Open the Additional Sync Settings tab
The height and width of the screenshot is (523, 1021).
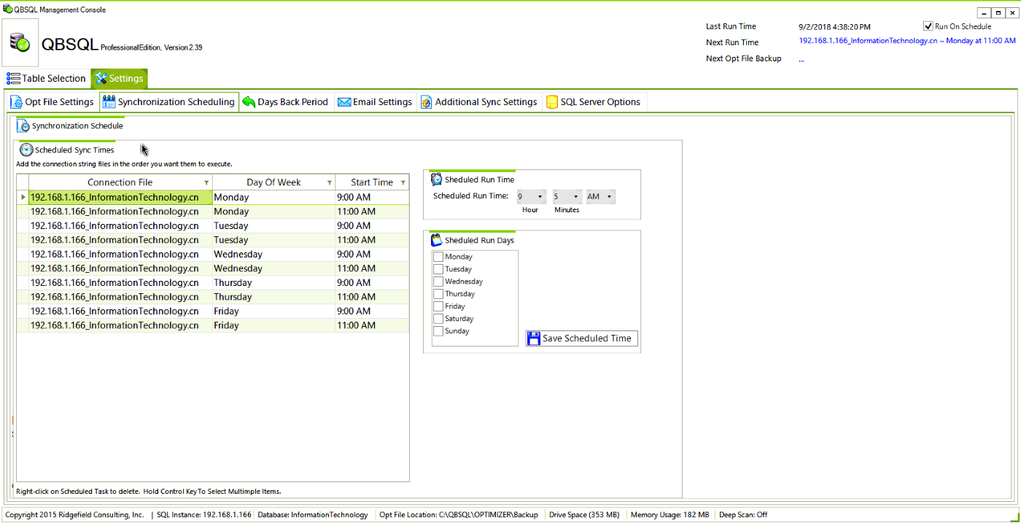(x=479, y=102)
